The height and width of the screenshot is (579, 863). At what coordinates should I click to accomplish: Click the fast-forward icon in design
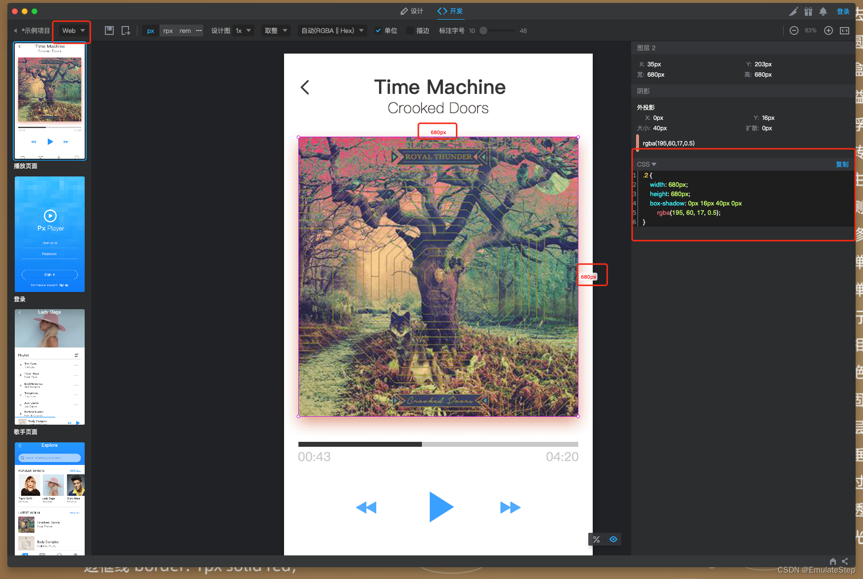[x=511, y=507]
